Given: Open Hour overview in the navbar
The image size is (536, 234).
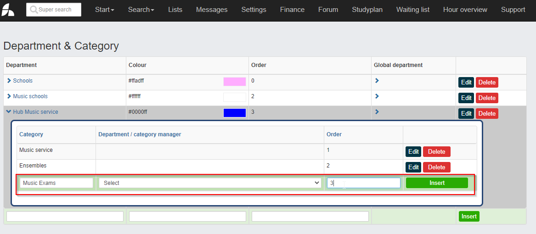Looking at the screenshot, I should 465,10.
